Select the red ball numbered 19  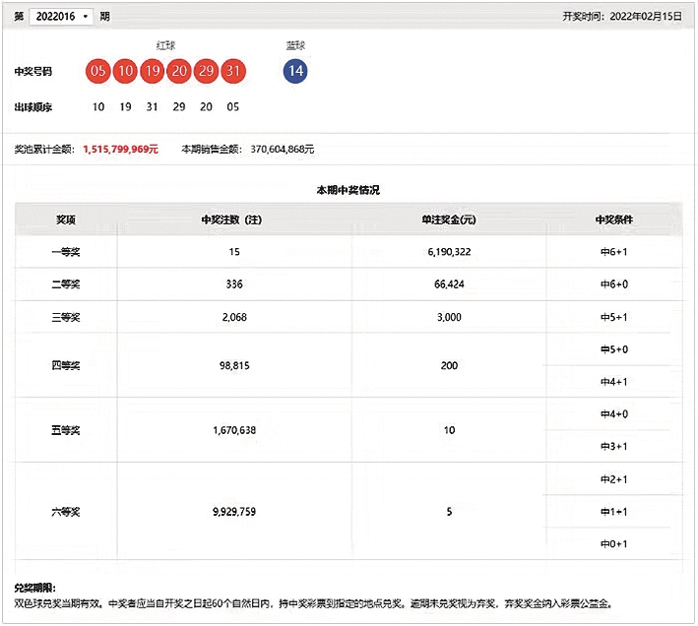click(152, 71)
